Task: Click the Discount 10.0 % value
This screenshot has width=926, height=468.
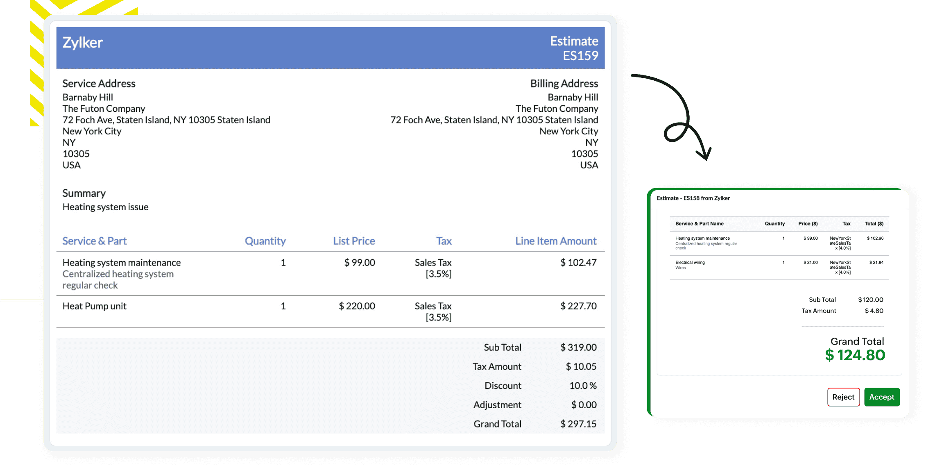Action: pos(582,386)
